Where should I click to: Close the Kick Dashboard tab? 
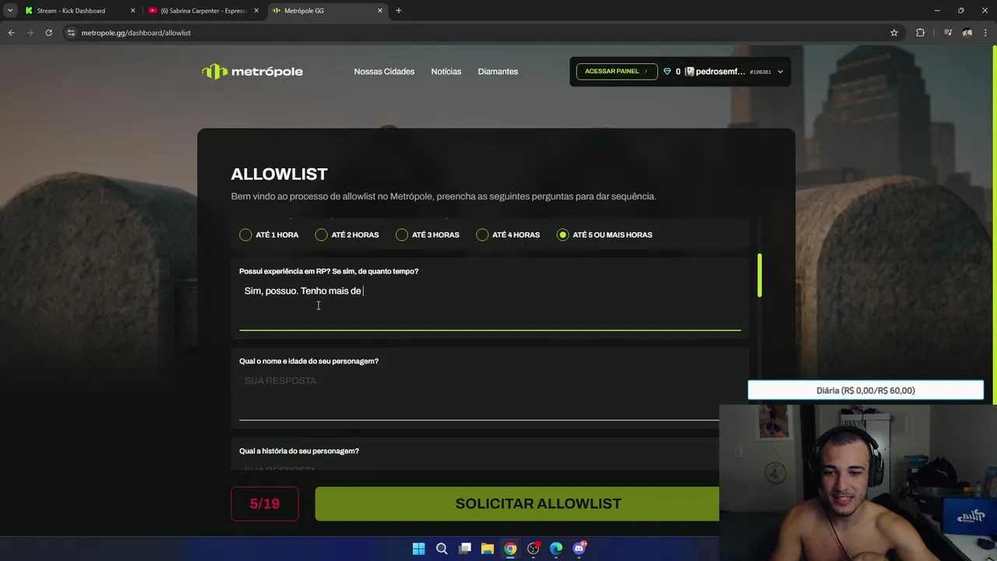(132, 11)
